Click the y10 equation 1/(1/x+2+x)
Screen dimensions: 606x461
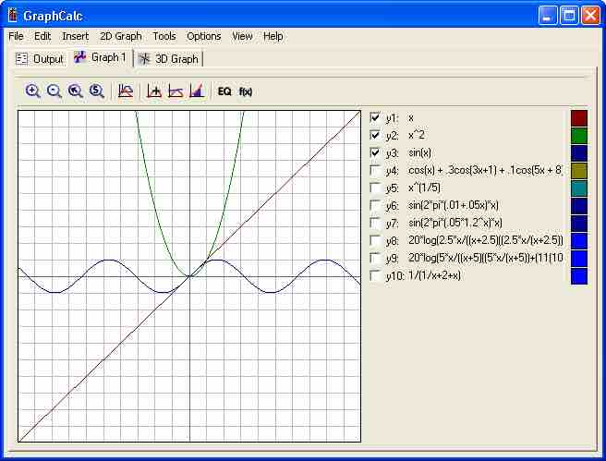(485, 275)
